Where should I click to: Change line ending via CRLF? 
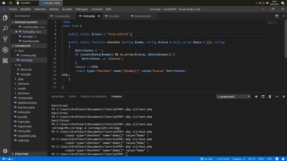coord(261,159)
